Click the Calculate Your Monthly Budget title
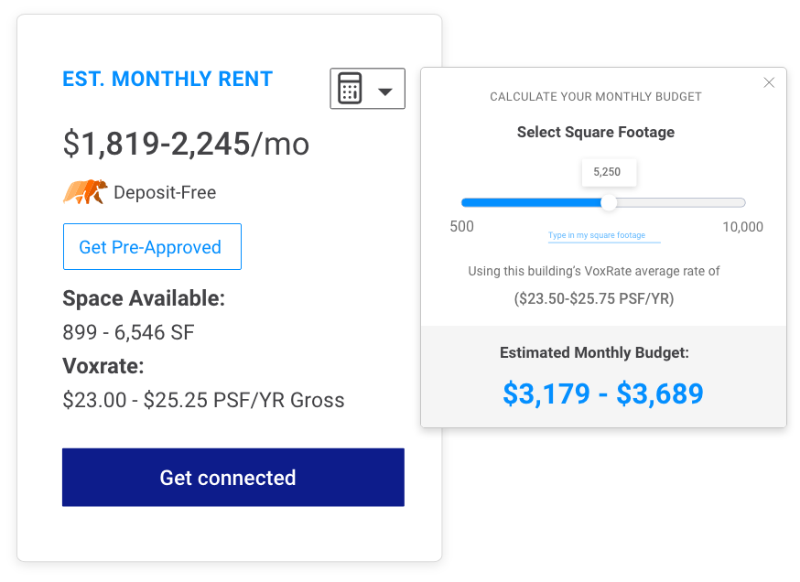Image resolution: width=800 pixels, height=582 pixels. click(595, 96)
